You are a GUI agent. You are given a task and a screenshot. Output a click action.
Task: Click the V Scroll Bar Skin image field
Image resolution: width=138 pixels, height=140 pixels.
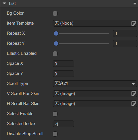click(95, 94)
